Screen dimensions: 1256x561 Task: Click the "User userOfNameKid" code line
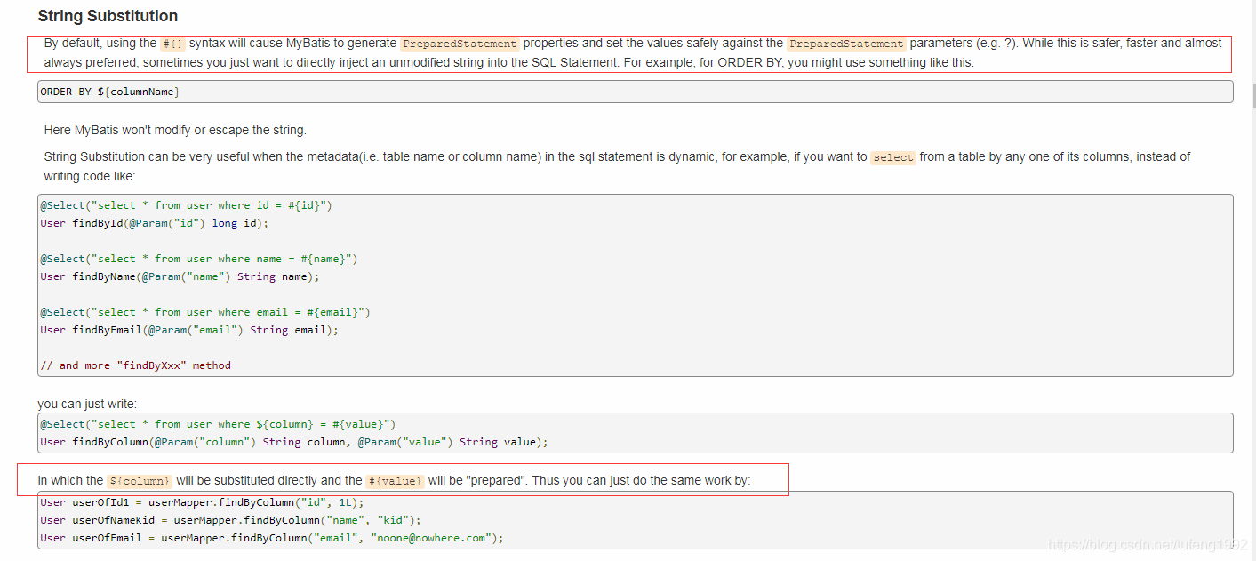(230, 520)
